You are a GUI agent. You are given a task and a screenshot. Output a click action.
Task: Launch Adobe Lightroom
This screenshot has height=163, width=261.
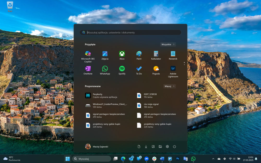(173, 72)
